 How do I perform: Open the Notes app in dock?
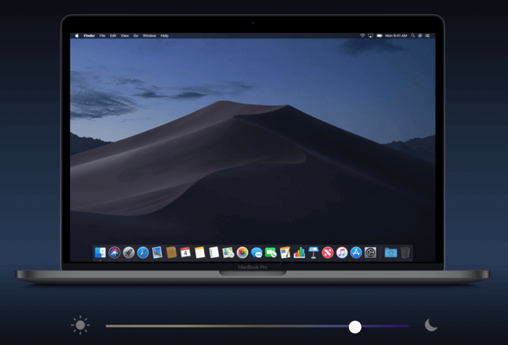point(200,253)
